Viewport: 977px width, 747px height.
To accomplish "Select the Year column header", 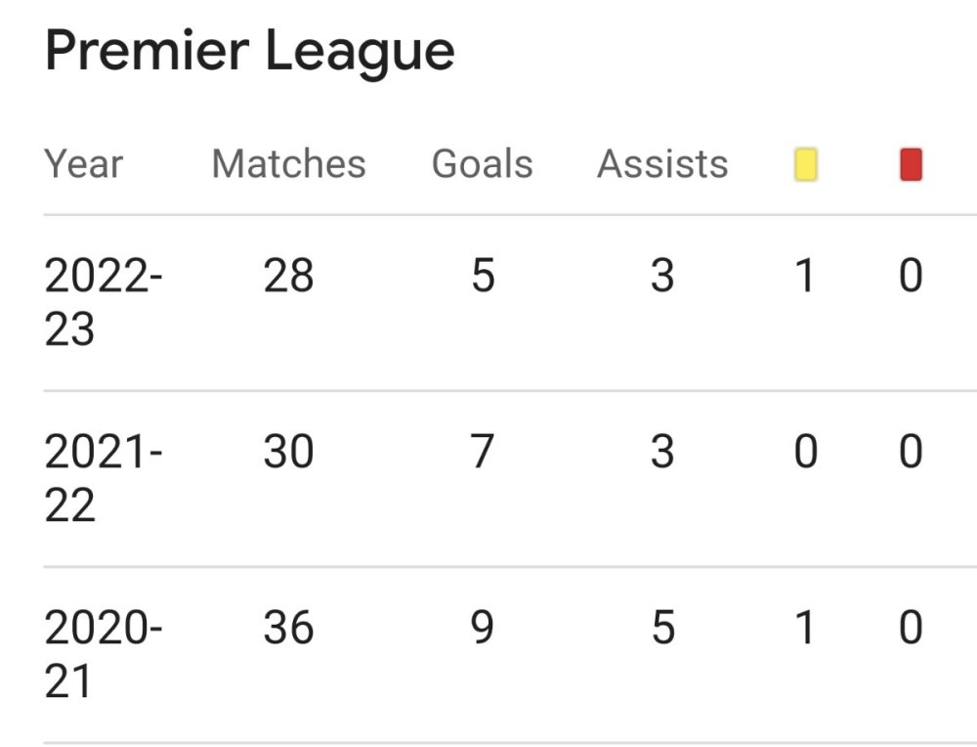I will (84, 164).
